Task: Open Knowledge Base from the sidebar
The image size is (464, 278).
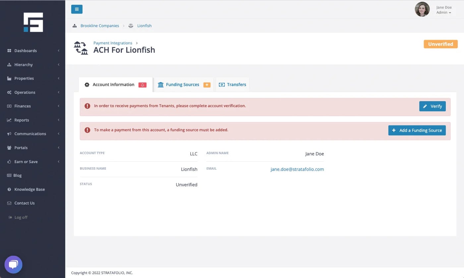Action: pyautogui.click(x=29, y=190)
